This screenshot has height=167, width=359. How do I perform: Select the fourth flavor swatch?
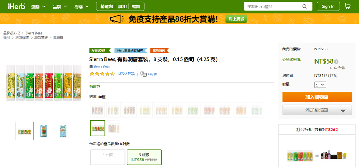145,110
